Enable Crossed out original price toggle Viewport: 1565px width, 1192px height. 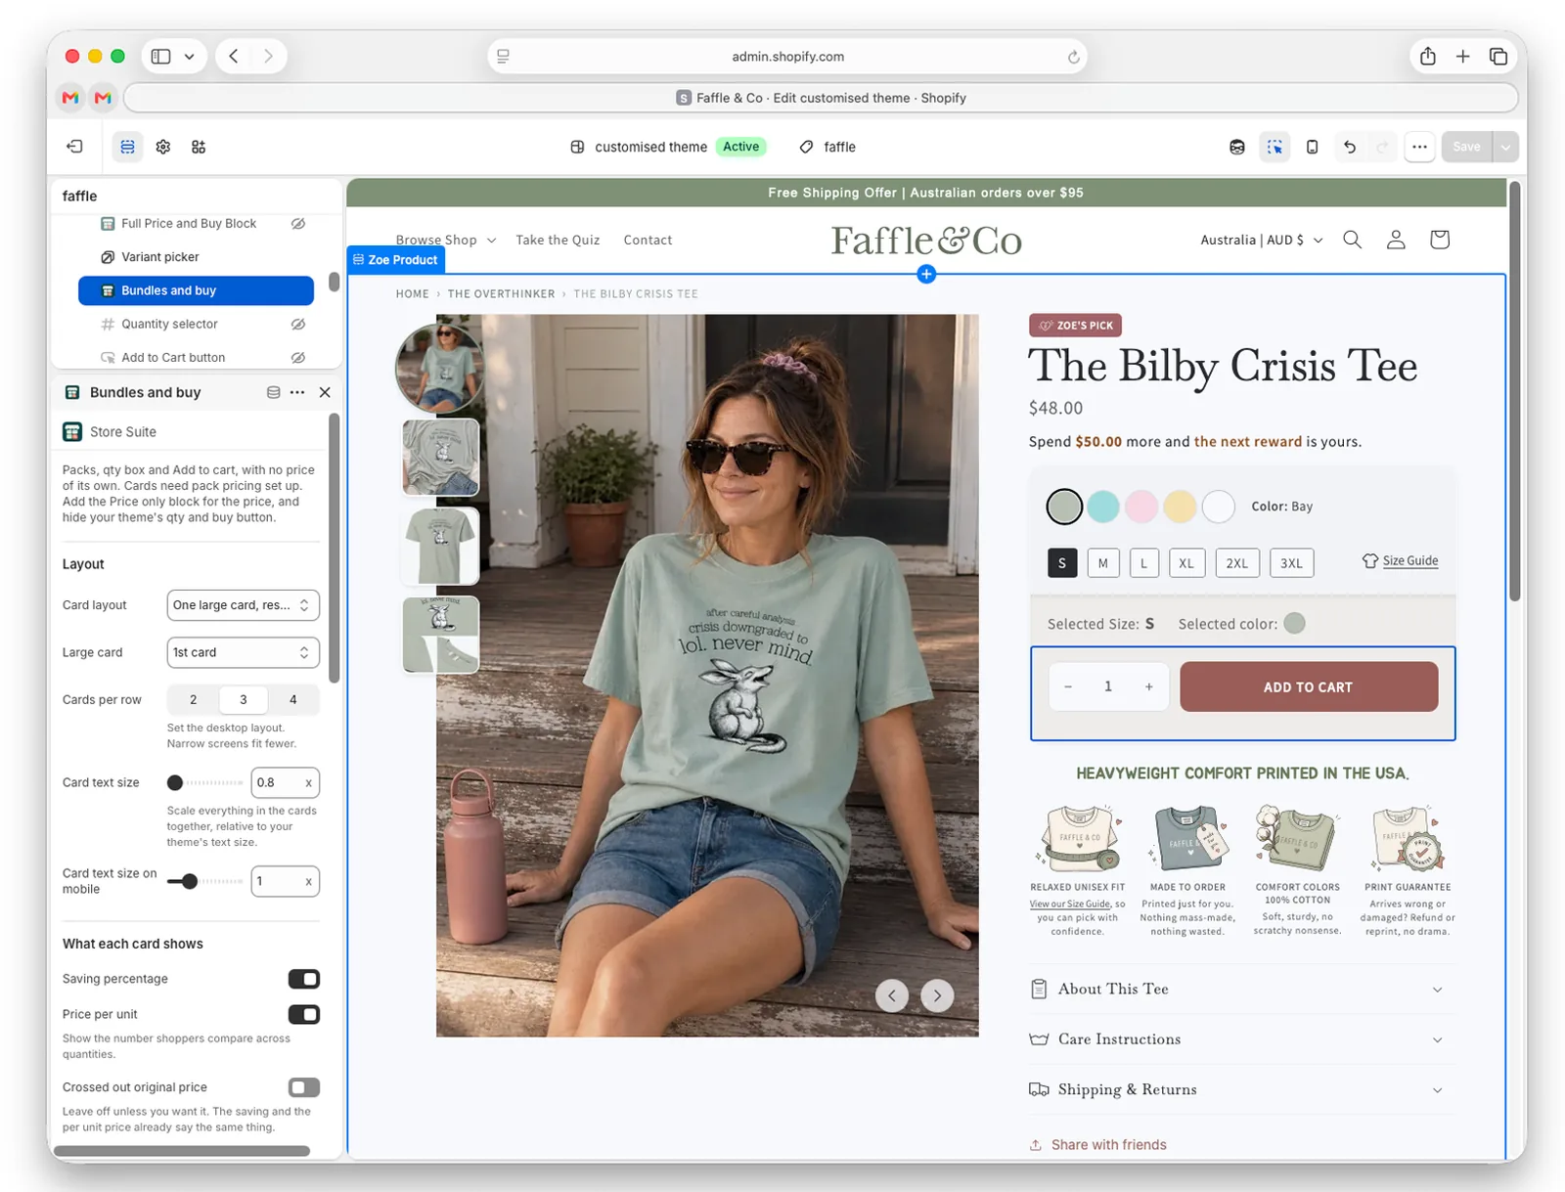pyautogui.click(x=304, y=1087)
